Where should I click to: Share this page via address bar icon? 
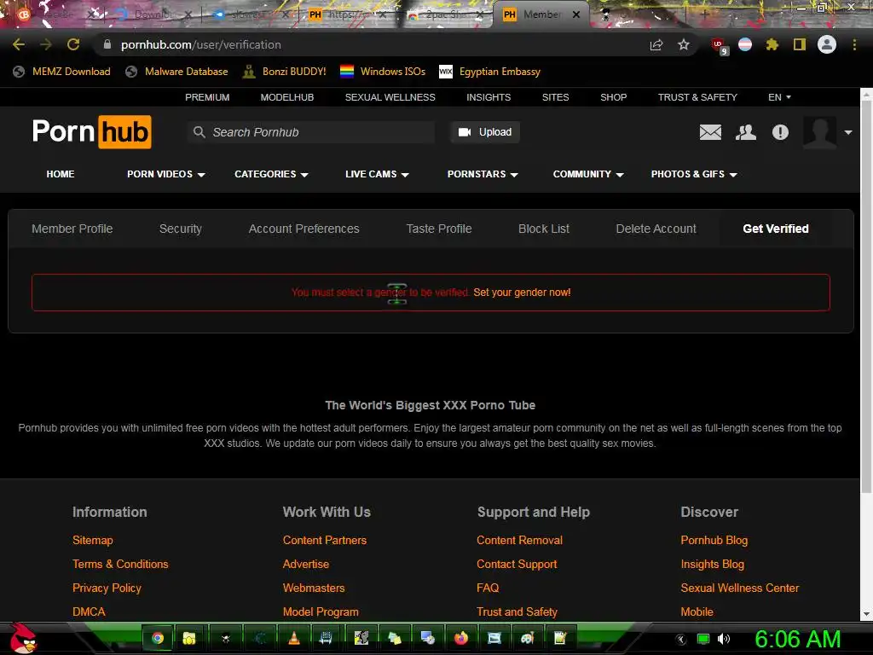[656, 44]
